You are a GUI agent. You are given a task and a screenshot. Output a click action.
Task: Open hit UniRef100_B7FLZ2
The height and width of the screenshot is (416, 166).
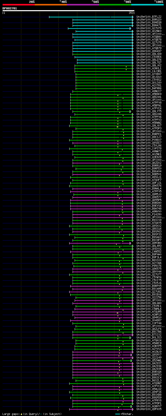pyautogui.click(x=149, y=17)
